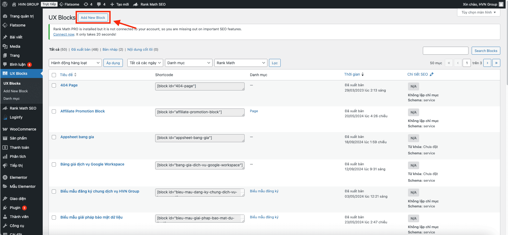
Task: Click the WordPress logo icon in admin bar
Action: click(5, 4)
